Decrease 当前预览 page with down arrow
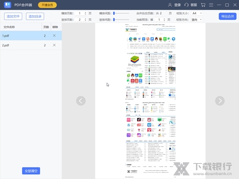Screen dimensions: 239x179 click(164, 21)
